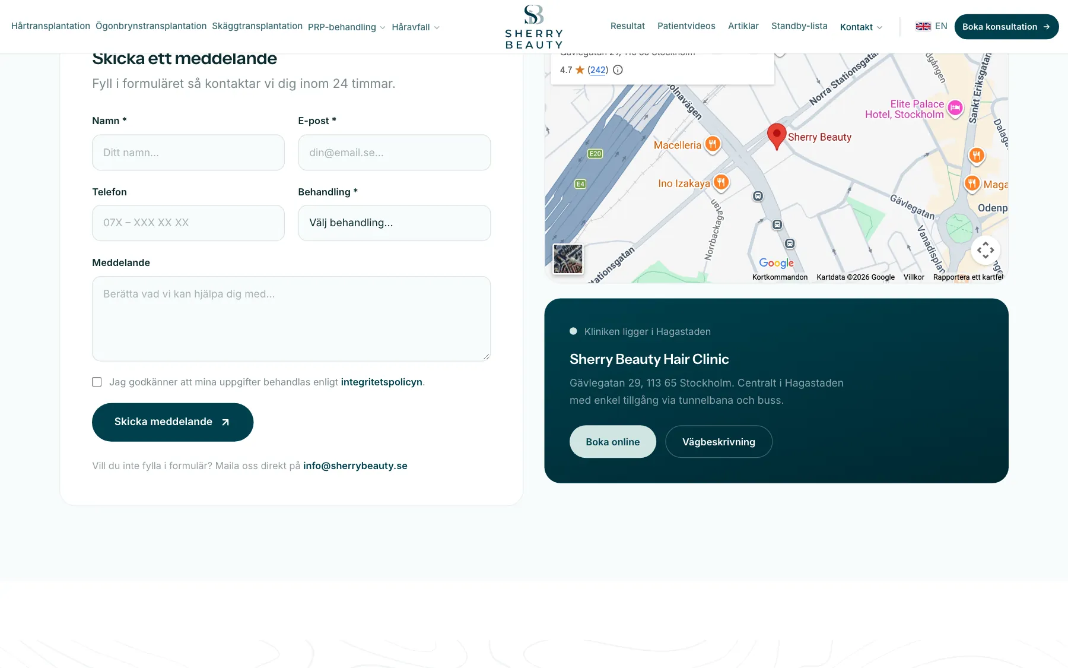1068x668 pixels.
Task: Open the map camera controls icon
Action: point(986,250)
